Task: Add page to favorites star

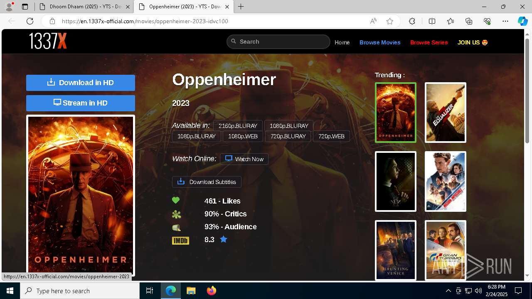Action: pyautogui.click(x=390, y=21)
